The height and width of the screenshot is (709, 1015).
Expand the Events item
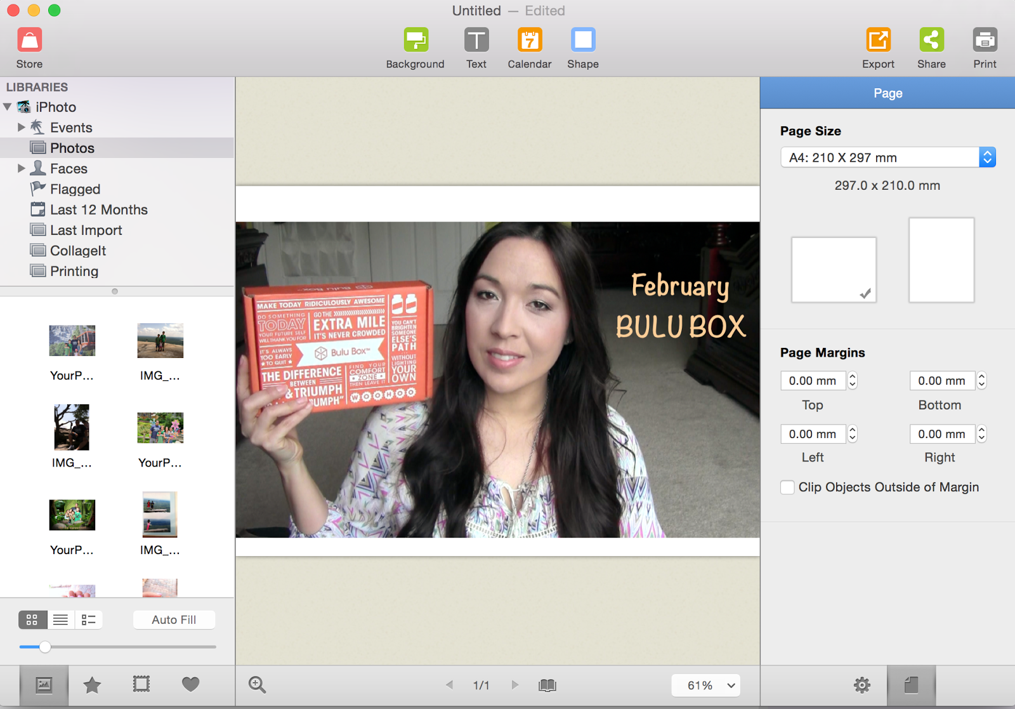(22, 128)
